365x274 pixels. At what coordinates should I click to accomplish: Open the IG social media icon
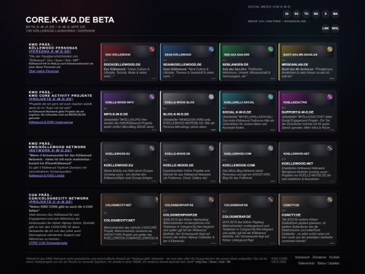[x=287, y=14]
